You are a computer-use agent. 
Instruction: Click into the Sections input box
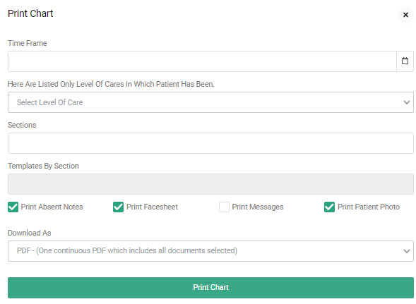210,143
